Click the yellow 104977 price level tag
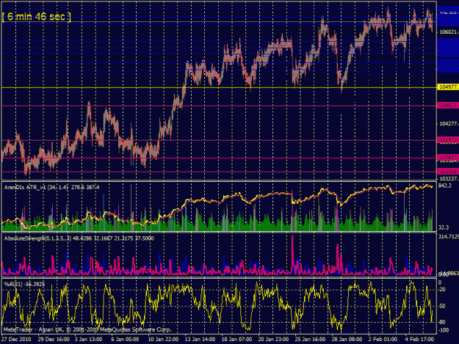 point(448,87)
